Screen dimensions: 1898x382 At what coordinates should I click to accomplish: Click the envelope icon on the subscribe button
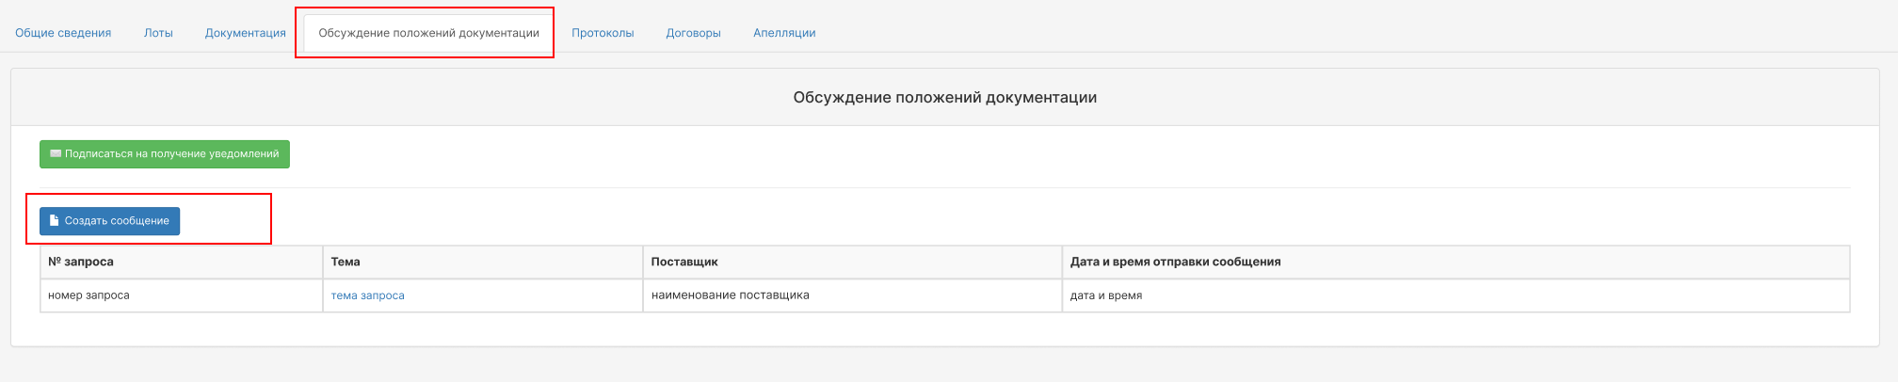[56, 153]
